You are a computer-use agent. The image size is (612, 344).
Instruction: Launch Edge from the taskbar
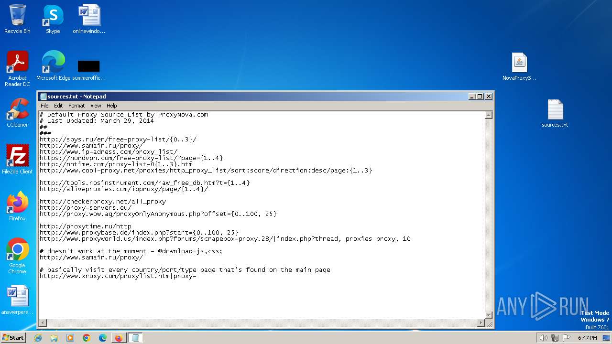click(103, 338)
